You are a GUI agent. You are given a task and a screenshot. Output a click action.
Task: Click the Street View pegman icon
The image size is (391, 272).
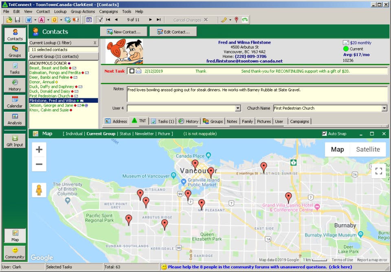pyautogui.click(x=39, y=190)
